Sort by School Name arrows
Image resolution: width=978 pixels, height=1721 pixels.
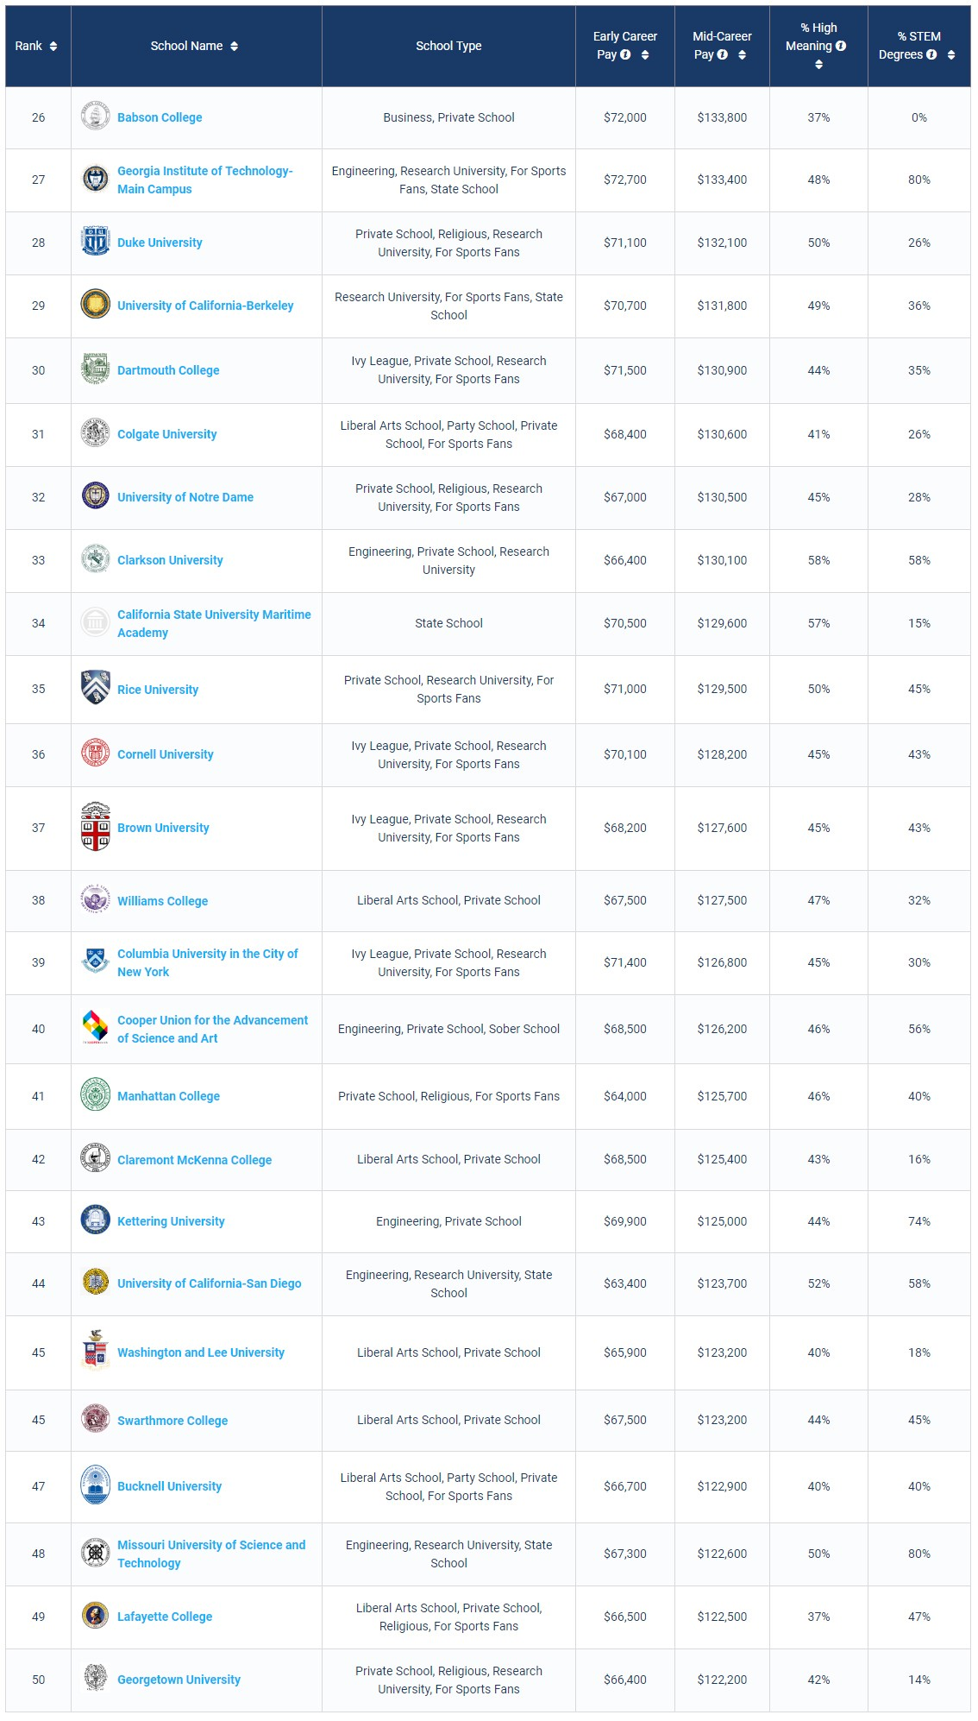pos(234,46)
